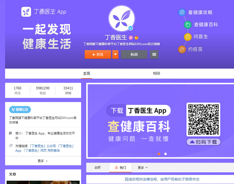Viewport: 234px width, 184px height.
Task: Open the 丁香医生 profile avatar
Action: click(x=122, y=18)
